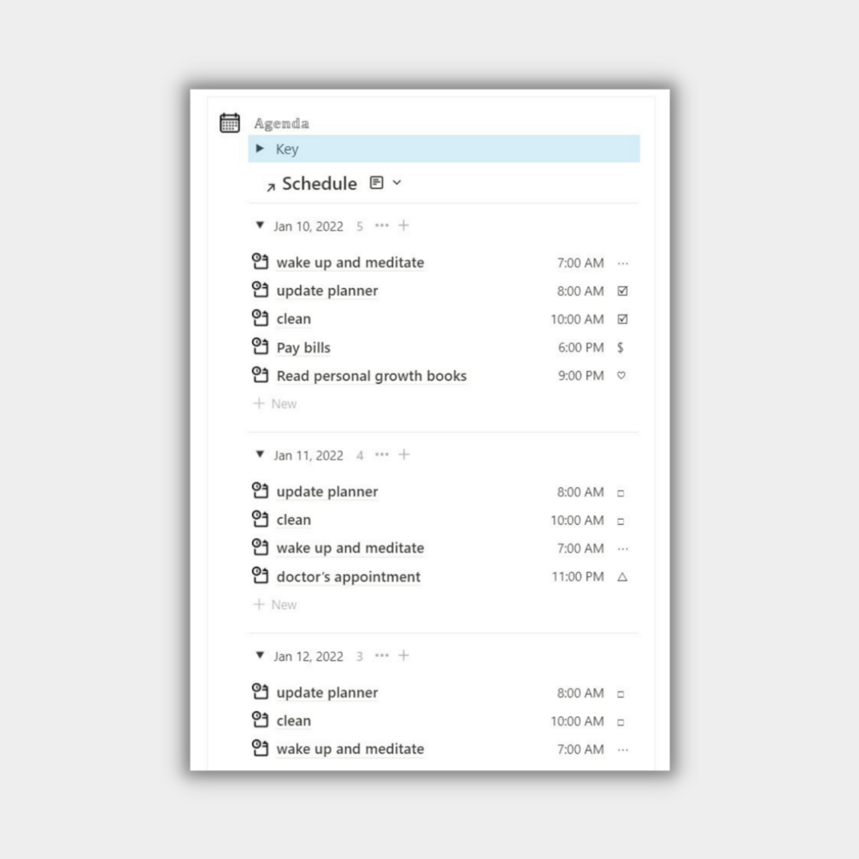The width and height of the screenshot is (859, 859).
Task: Click page icon of Jan 10 clean
Action: point(260,318)
